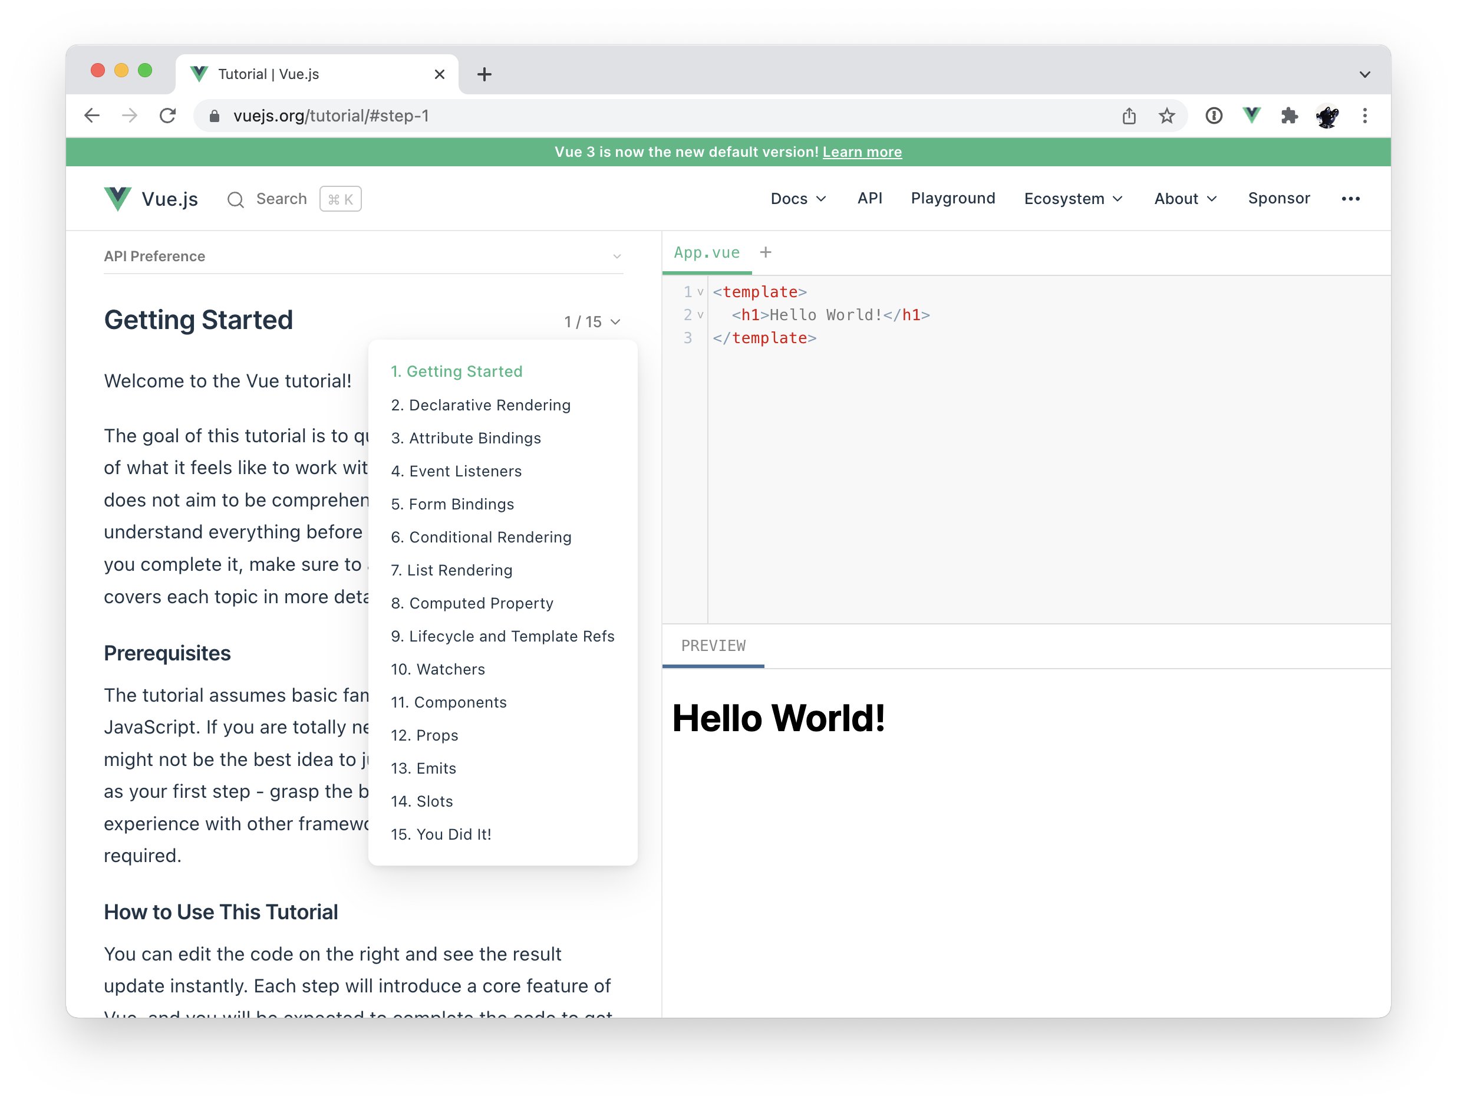Screen dimensions: 1457x1105
Task: Open the Playground nav link
Action: [x=952, y=198]
